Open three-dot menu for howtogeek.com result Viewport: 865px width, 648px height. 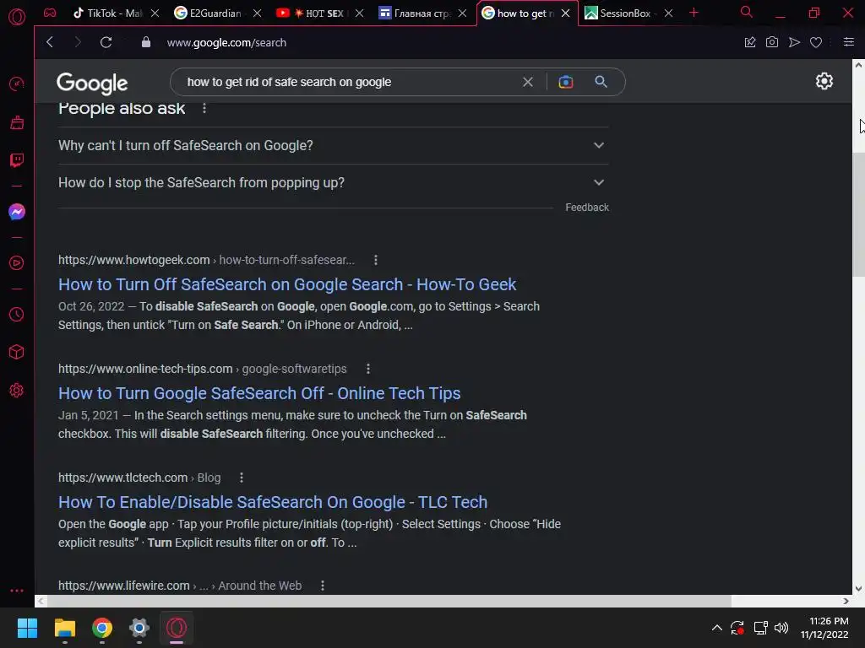[376, 260]
